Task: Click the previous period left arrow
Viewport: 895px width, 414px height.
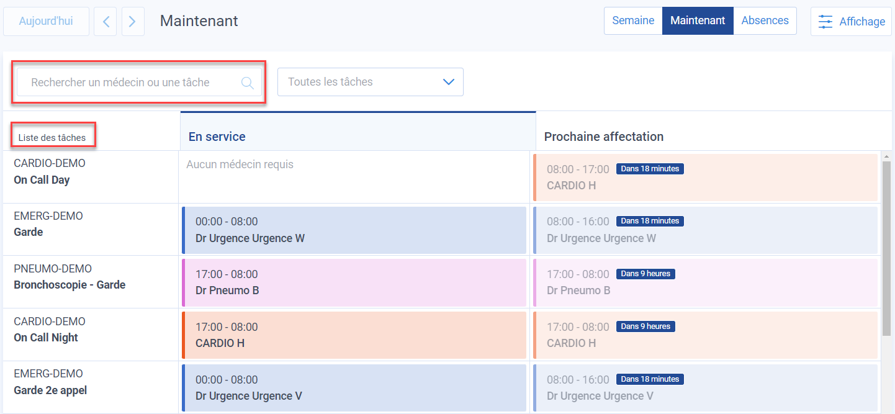Action: (x=105, y=22)
